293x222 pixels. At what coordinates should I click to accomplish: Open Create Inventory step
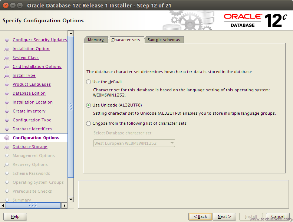click(x=29, y=111)
